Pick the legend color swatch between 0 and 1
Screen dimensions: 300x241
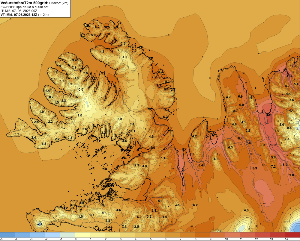(82, 235)
